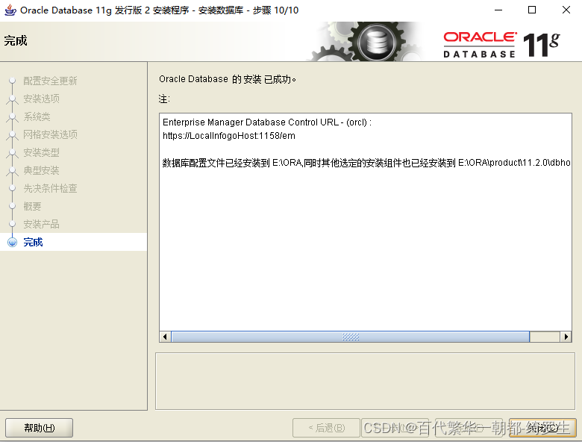Select the 网格安装选项 step in sidebar

point(50,134)
